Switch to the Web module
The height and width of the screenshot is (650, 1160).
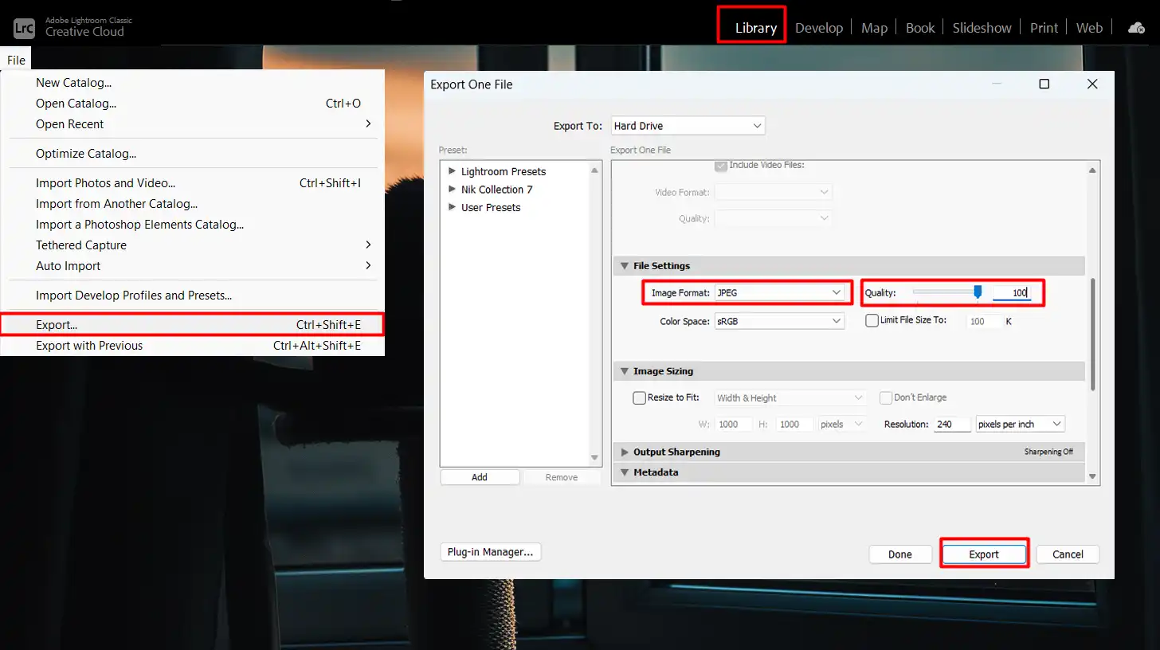[1089, 28]
